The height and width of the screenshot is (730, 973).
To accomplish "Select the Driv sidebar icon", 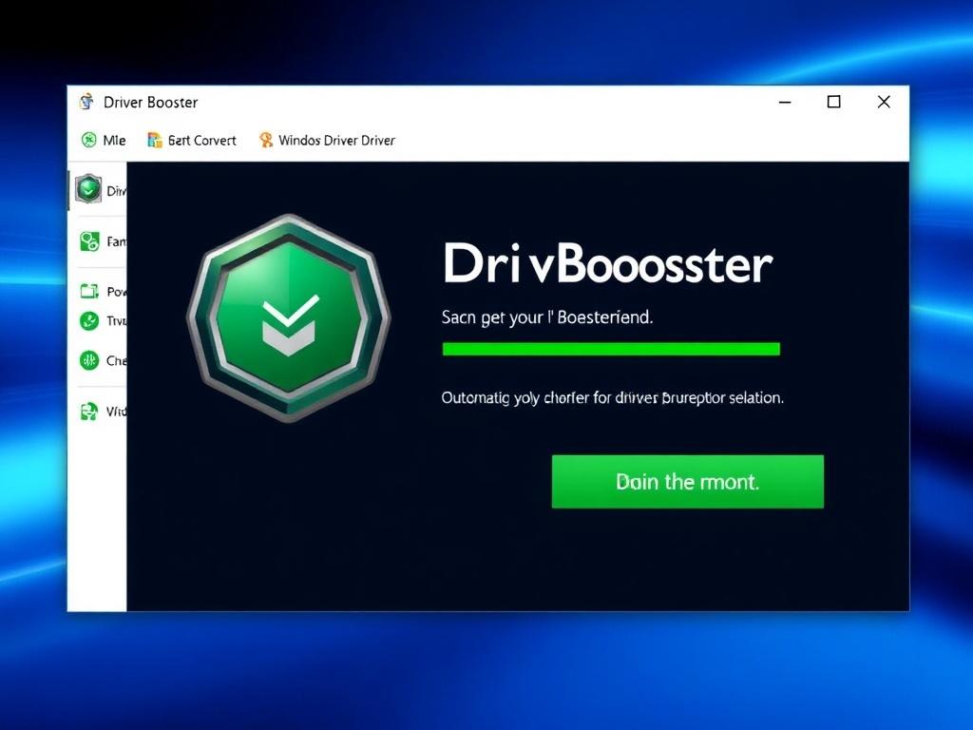I will (x=91, y=189).
